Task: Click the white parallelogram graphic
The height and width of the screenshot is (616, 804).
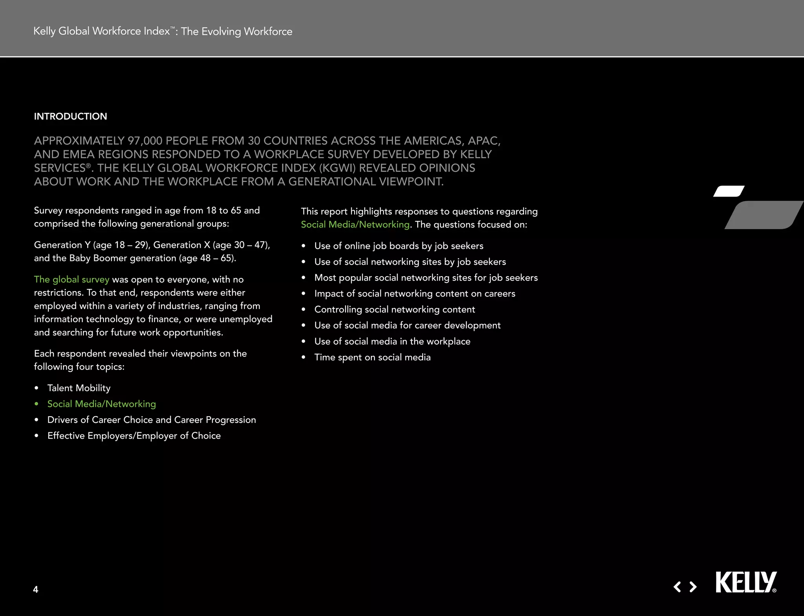Action: pyautogui.click(x=729, y=191)
